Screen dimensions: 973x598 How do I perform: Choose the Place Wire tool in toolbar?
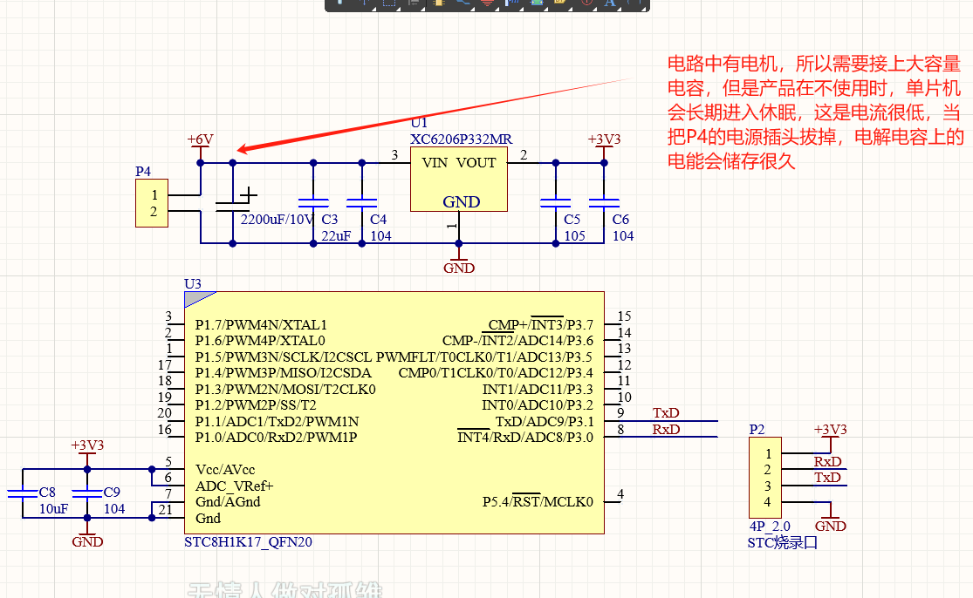coord(463,3)
